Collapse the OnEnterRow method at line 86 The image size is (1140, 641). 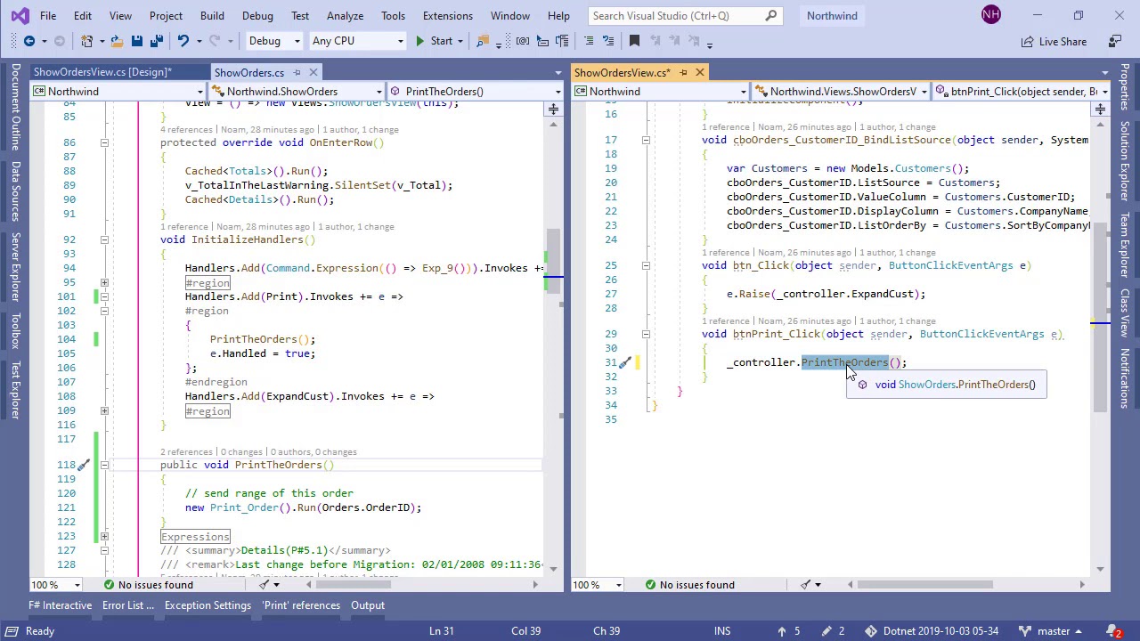coord(104,142)
